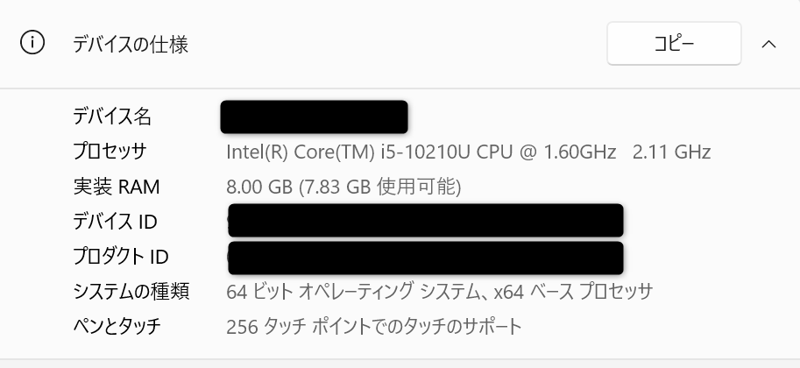Select the Intel Core i5-10210U processor text
The width and height of the screenshot is (800, 368).
[421, 152]
